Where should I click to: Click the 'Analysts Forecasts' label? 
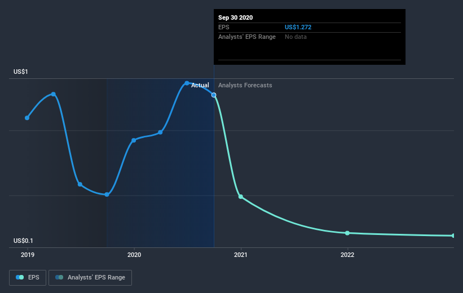coord(245,85)
